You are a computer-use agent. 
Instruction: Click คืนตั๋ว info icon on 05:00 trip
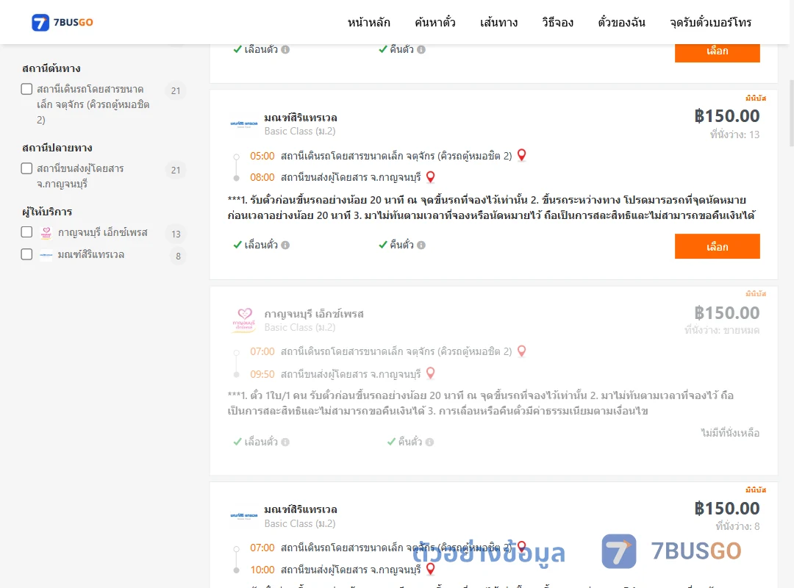pyautogui.click(x=421, y=245)
